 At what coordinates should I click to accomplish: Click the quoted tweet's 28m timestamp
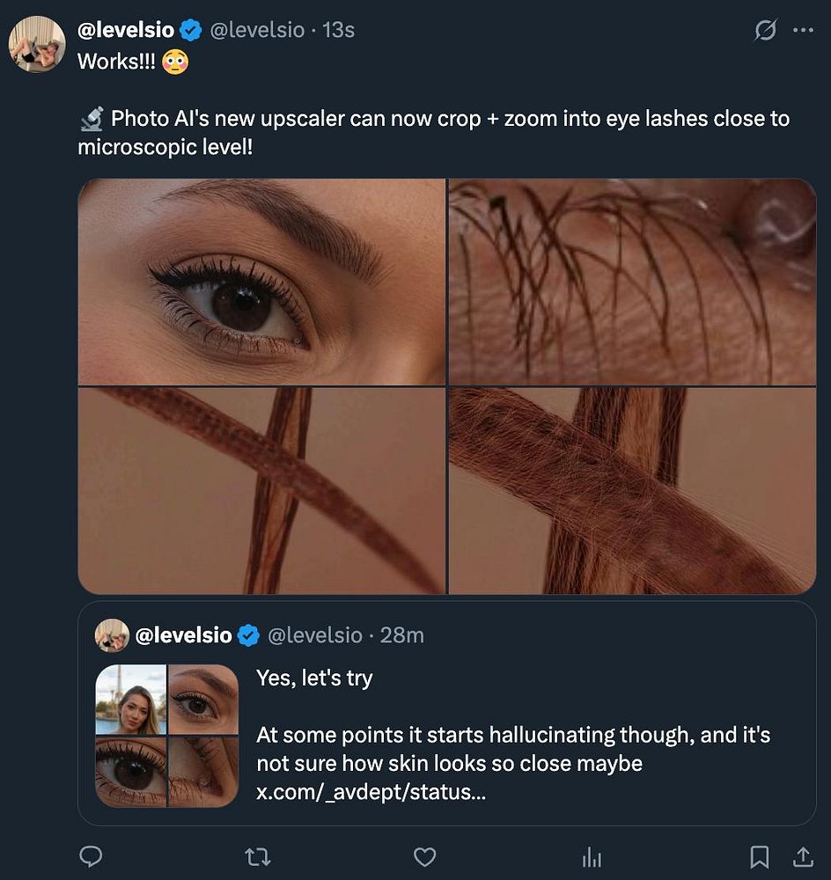(x=401, y=634)
